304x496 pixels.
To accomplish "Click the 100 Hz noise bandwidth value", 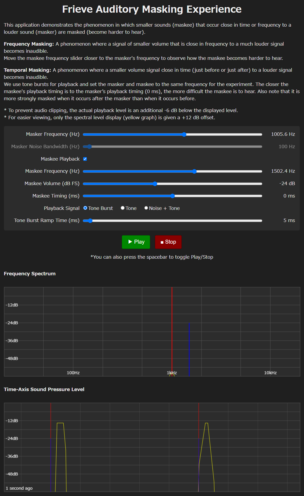I will [287, 147].
